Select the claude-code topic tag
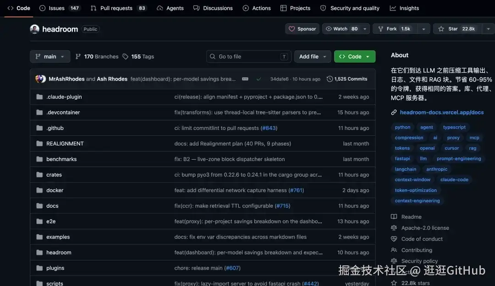495x286 pixels. coord(454,179)
